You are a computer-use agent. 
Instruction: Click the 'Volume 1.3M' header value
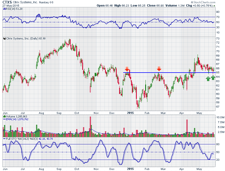click(x=175, y=6)
